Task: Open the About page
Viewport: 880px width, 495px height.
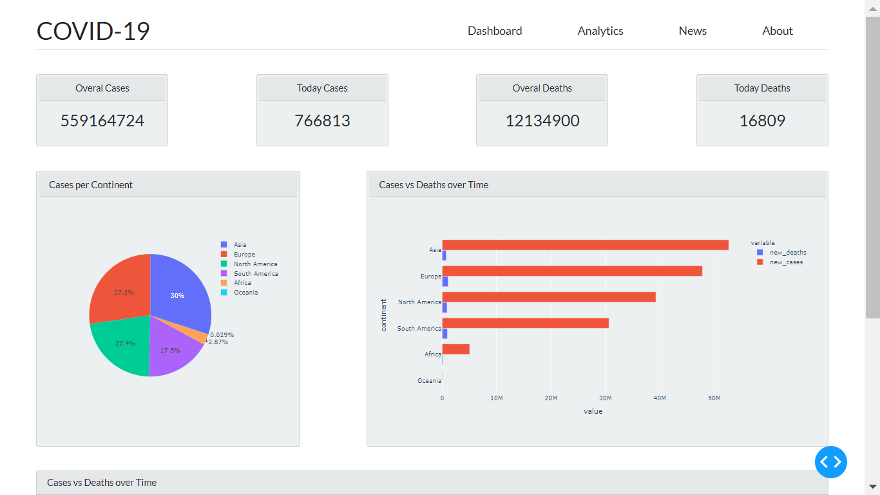Action: (x=778, y=30)
